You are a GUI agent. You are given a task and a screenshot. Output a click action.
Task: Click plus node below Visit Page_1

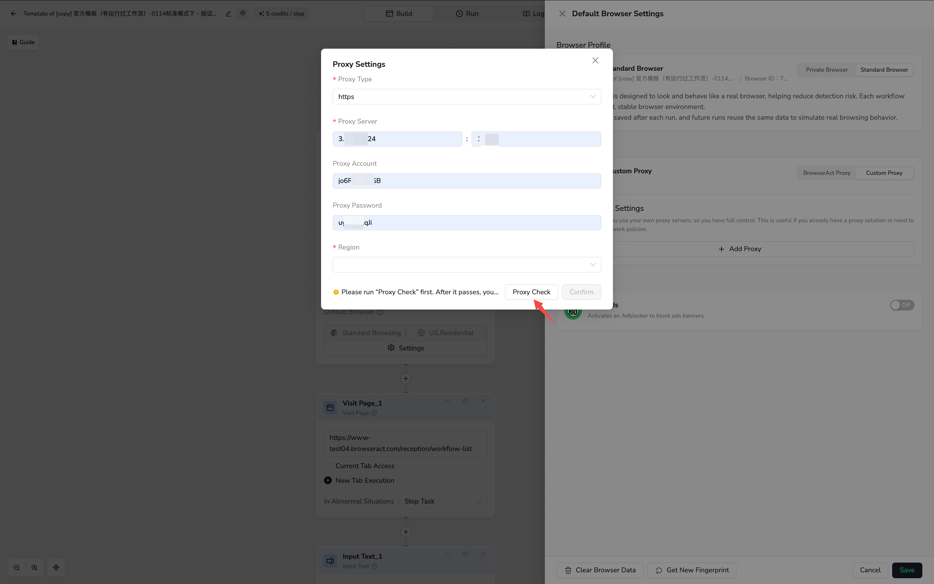pyautogui.click(x=406, y=532)
